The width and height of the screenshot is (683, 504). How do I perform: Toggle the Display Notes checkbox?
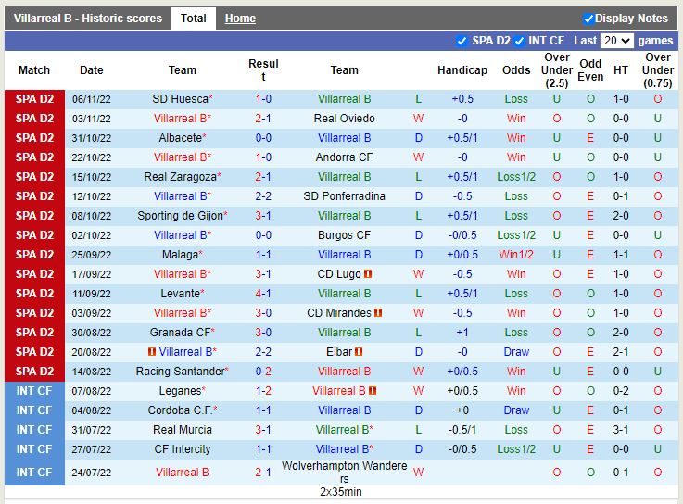588,19
